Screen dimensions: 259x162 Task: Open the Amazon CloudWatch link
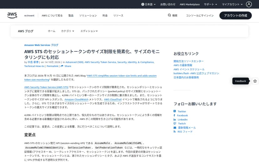click(76, 99)
